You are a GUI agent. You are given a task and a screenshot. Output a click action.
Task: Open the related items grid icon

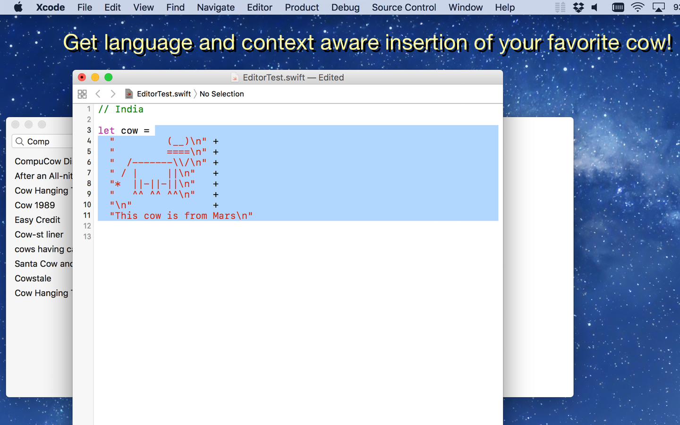pyautogui.click(x=82, y=94)
